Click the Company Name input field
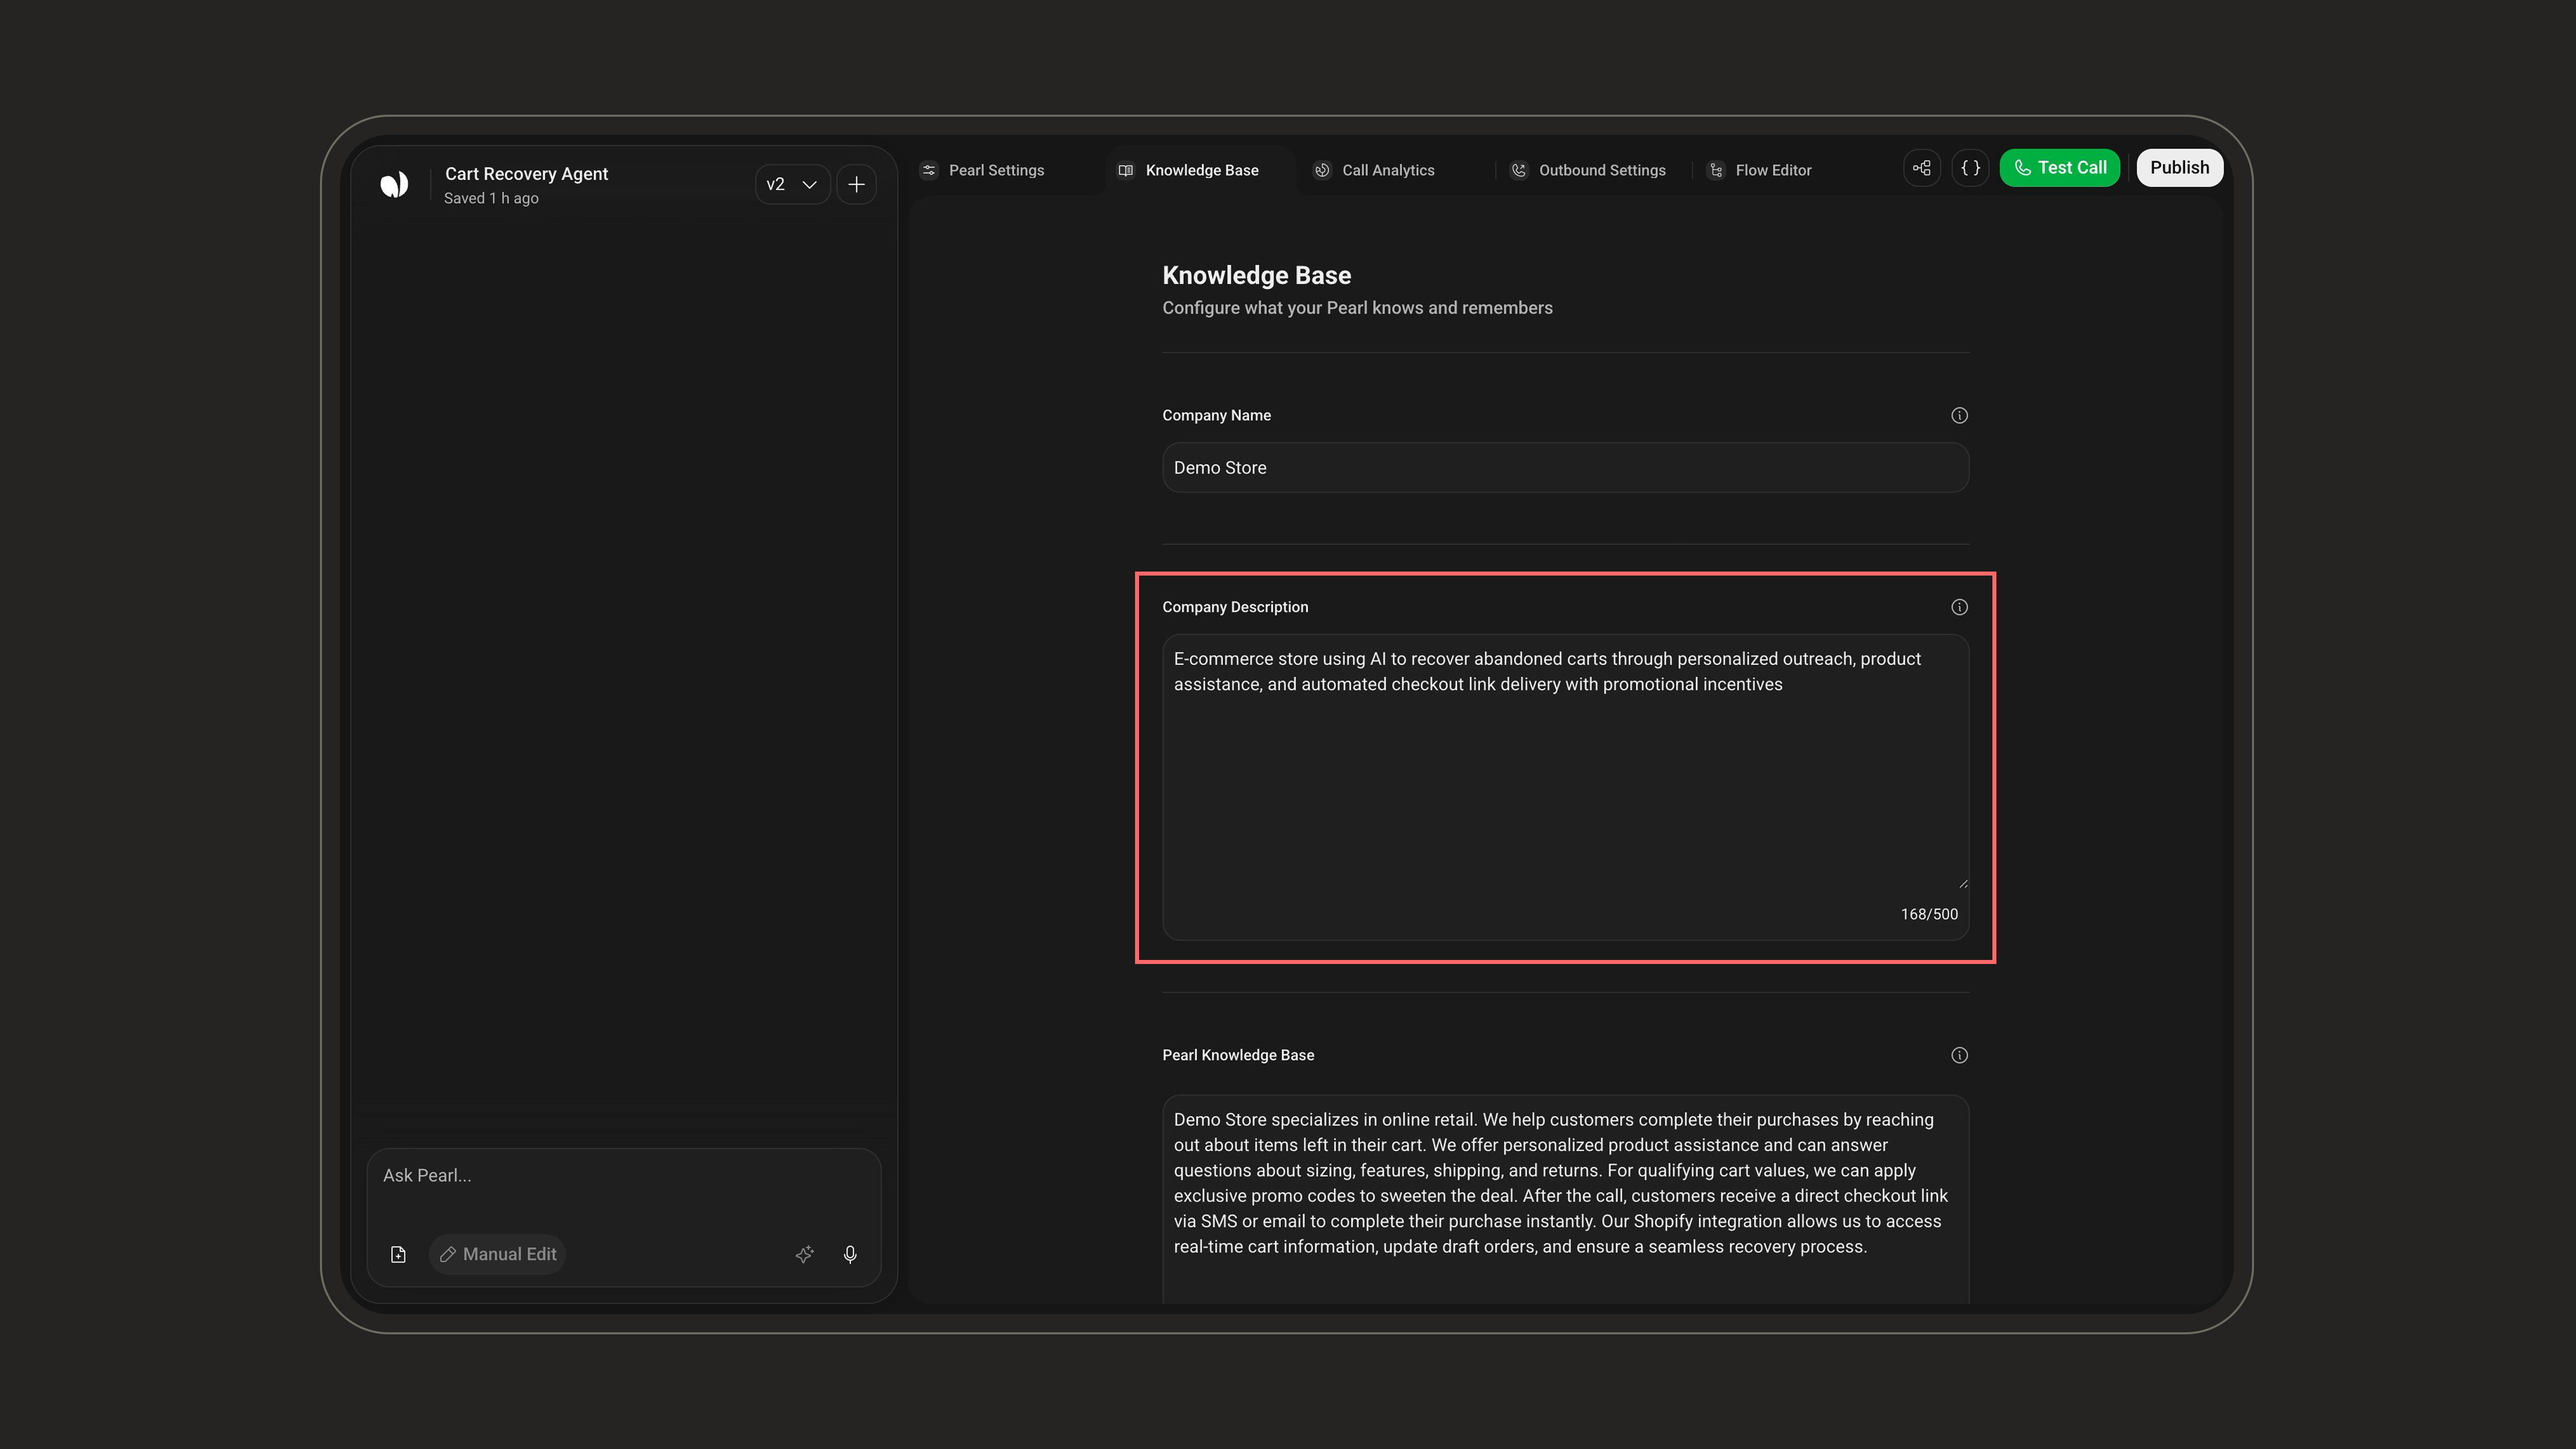The height and width of the screenshot is (1449, 2576). click(x=1565, y=467)
